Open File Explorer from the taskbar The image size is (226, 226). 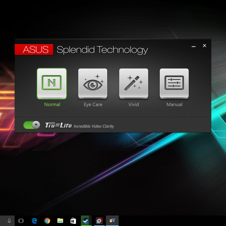(60, 221)
